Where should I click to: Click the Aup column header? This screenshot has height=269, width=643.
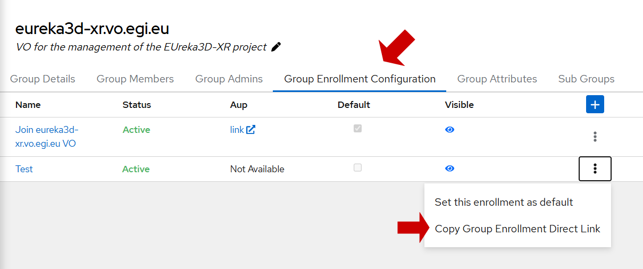[238, 105]
